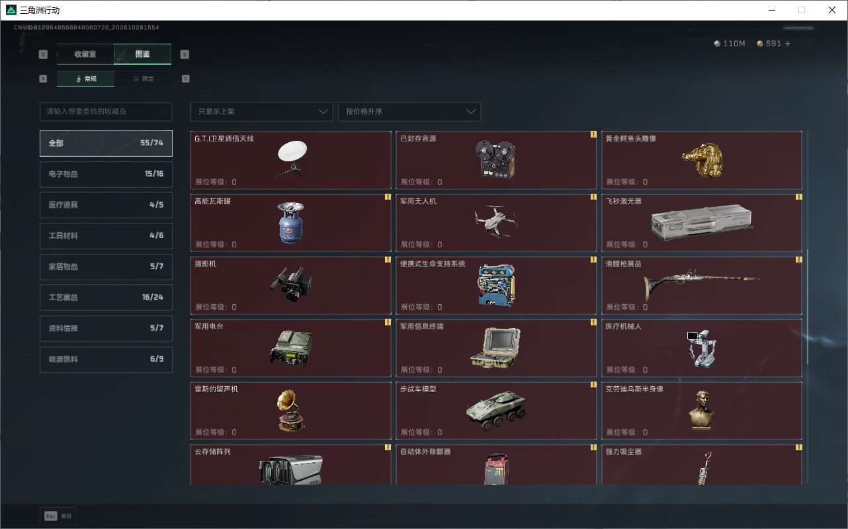Click the 便携式生命支持系统 device icon
848x529 pixels.
[496, 286]
